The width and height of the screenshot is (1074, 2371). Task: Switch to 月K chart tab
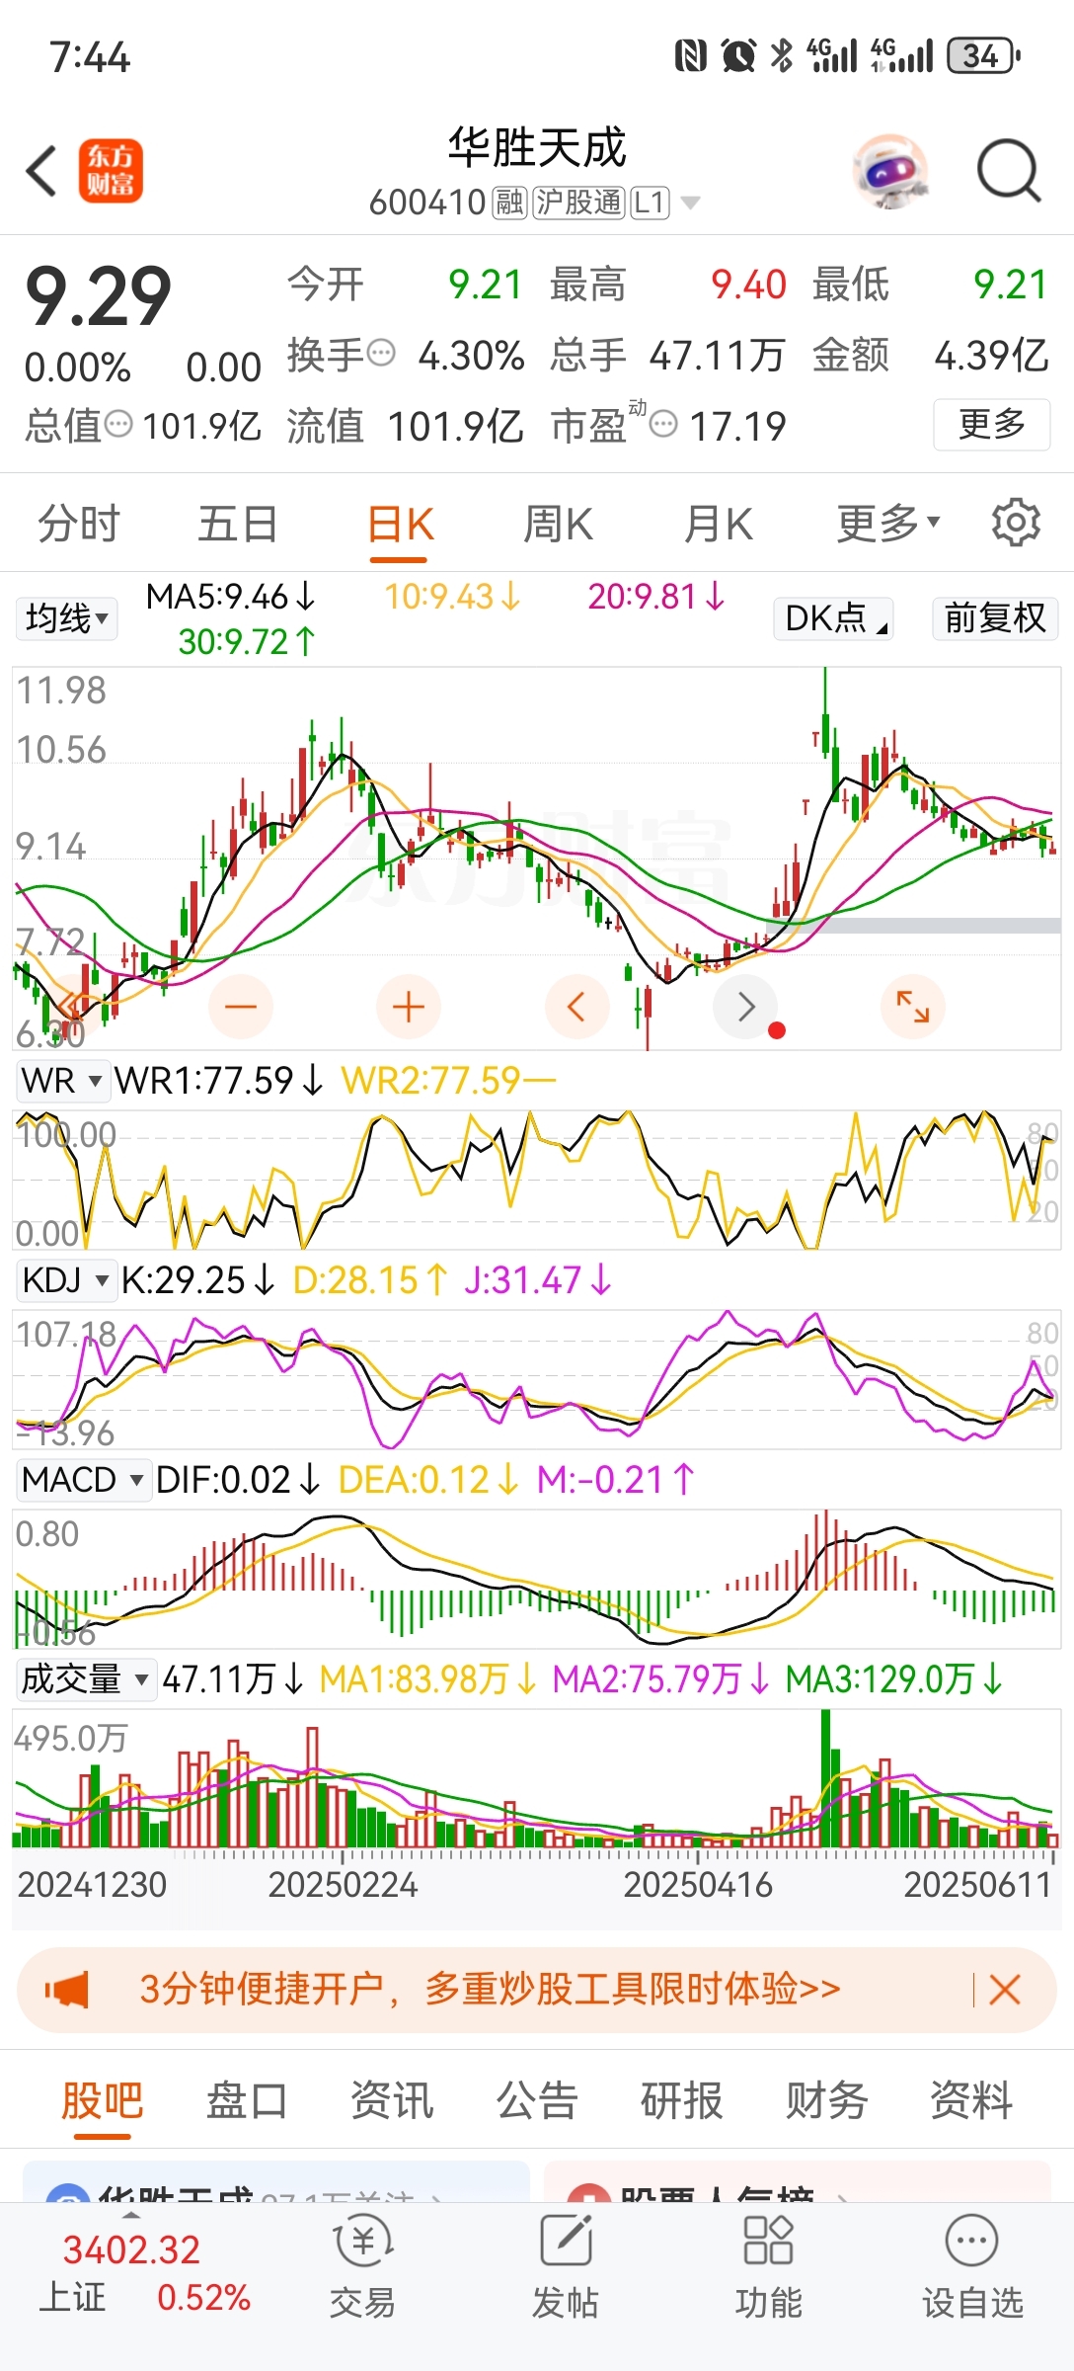coord(719,523)
